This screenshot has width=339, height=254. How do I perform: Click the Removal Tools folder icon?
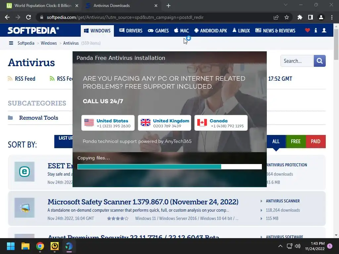click(x=10, y=118)
